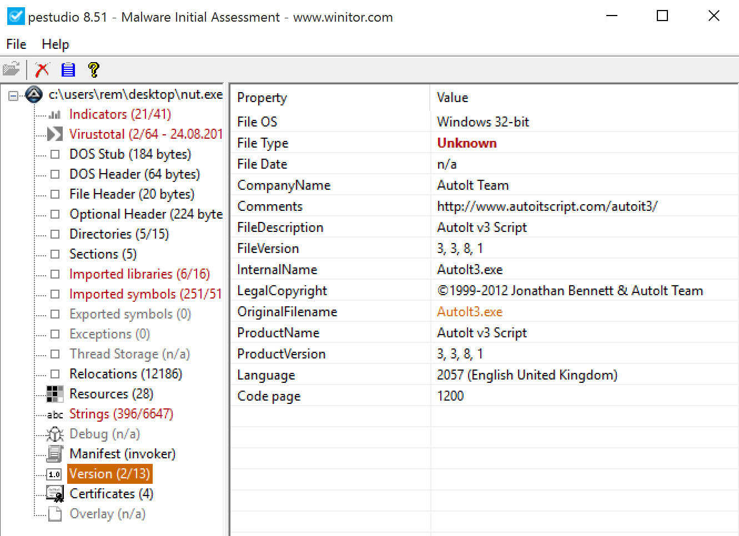Click the abc icon beside Strings
739x536 pixels.
tap(55, 414)
